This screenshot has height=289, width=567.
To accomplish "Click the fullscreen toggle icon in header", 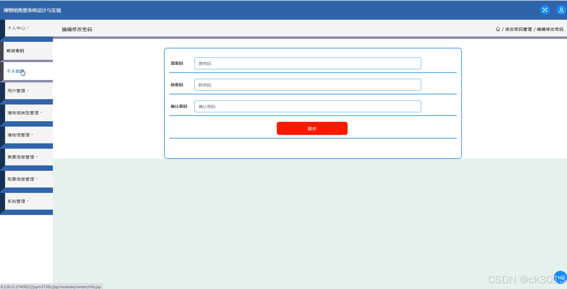I will click(x=545, y=10).
